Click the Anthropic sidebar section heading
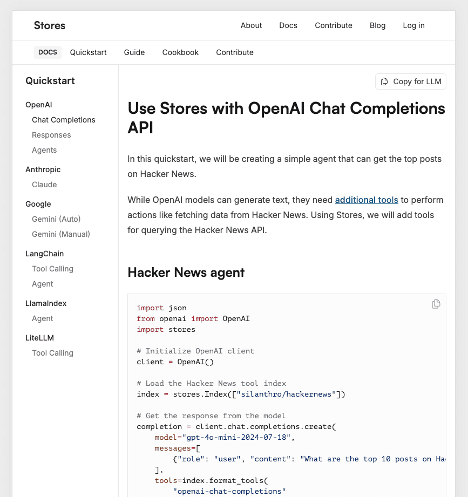 (43, 169)
